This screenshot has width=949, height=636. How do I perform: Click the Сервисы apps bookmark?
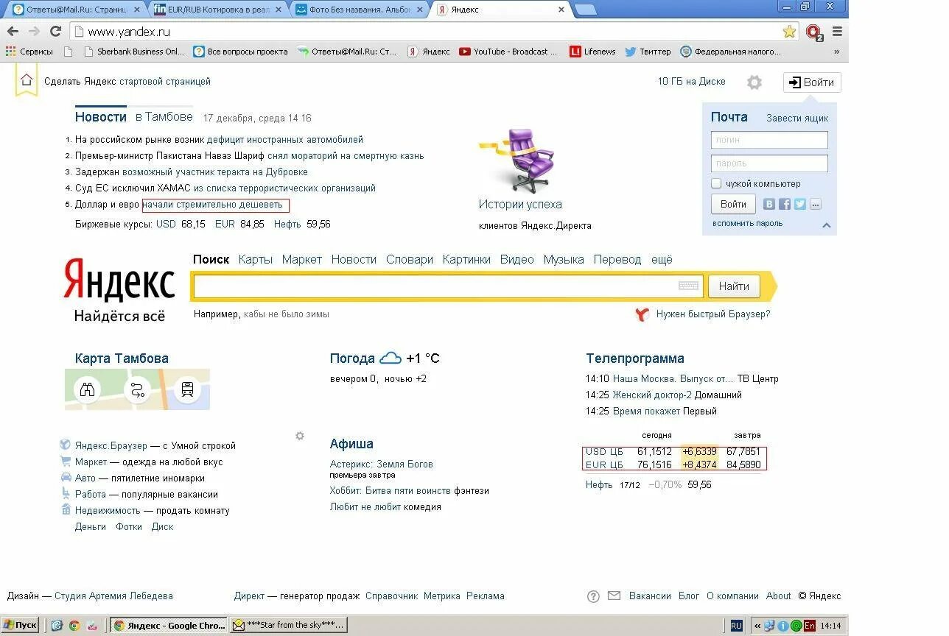tap(29, 52)
